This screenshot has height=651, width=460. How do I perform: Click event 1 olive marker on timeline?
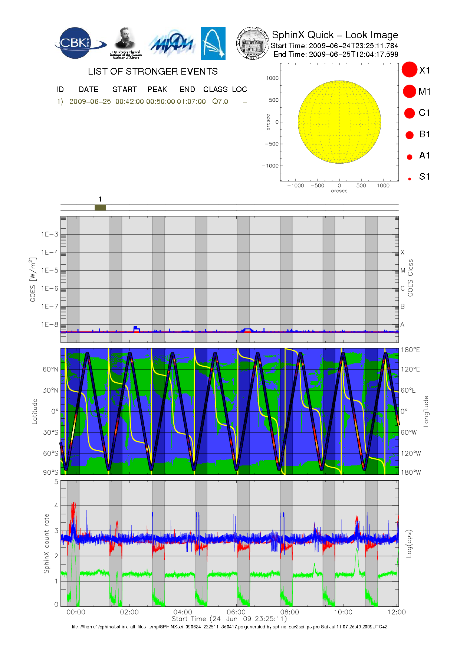coord(100,207)
